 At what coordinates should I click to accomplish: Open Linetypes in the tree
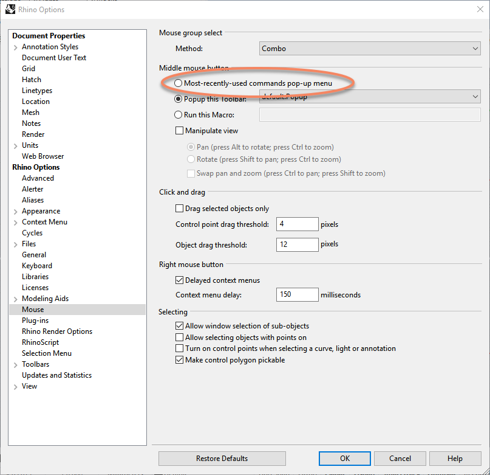pos(37,91)
